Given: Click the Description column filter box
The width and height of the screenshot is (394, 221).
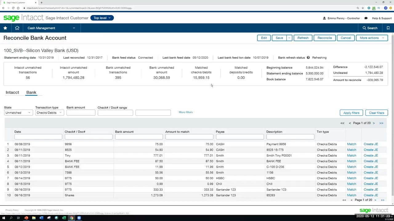Looking at the screenshot, I should 290,137.
